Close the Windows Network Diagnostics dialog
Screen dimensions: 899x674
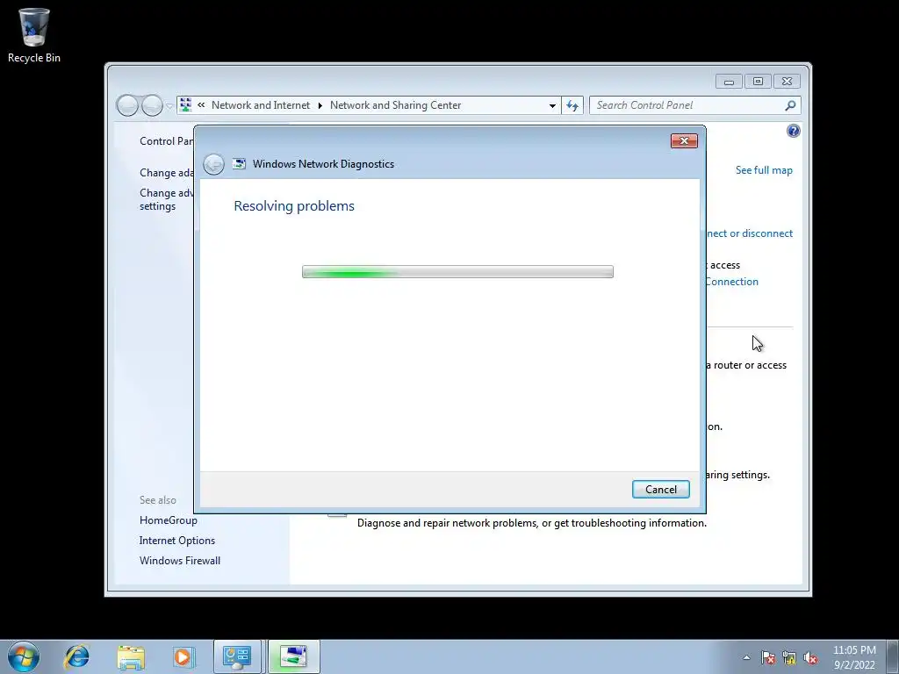pos(684,141)
